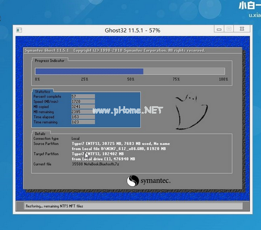Click the blue filled progress bar portion

tap(89, 72)
